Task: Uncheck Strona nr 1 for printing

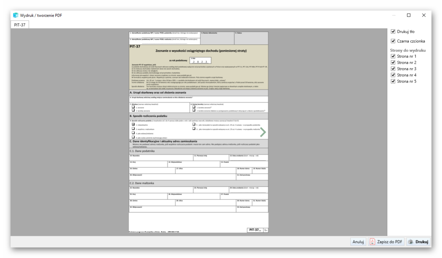Action: (393, 56)
